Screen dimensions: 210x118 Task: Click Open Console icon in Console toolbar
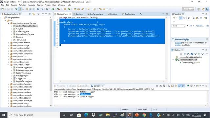(x=197, y=86)
